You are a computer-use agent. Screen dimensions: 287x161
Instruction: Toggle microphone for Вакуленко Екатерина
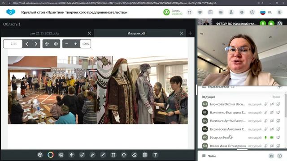[265, 112]
